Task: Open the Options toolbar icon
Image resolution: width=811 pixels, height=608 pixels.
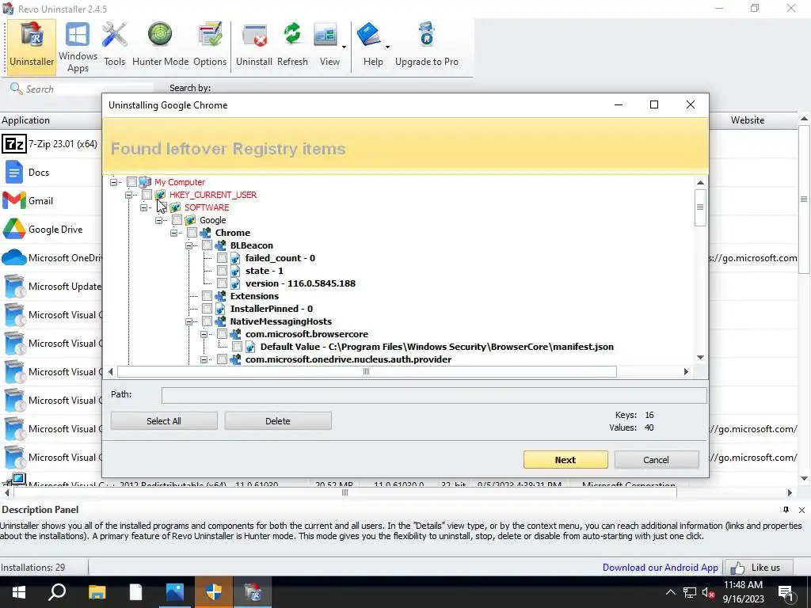Action: tap(210, 45)
